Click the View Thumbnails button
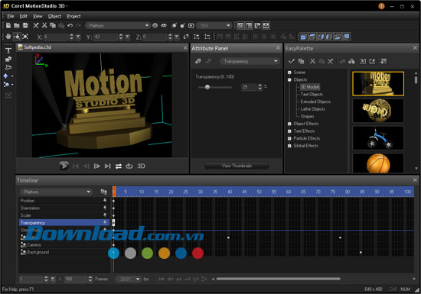Image resolution: width=421 pixels, height=294 pixels. click(x=237, y=166)
